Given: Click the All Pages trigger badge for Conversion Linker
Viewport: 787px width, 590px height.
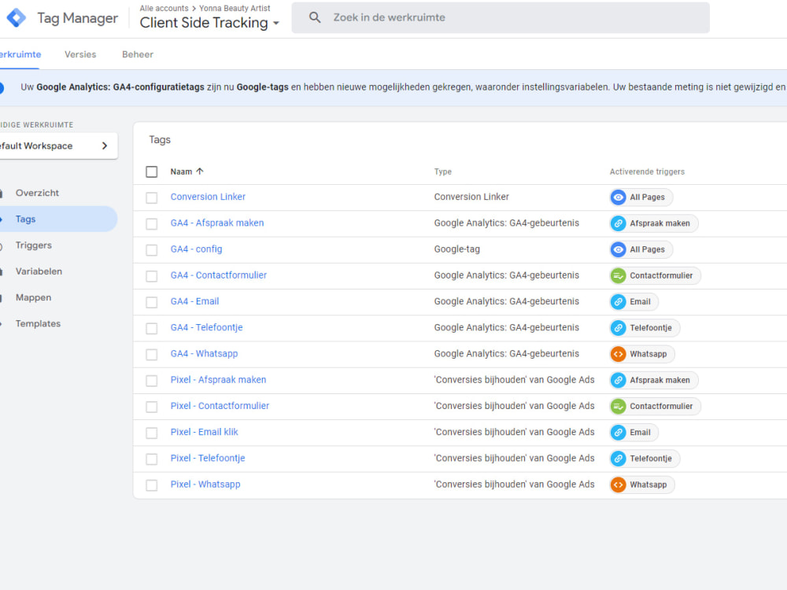Looking at the screenshot, I should pos(641,197).
